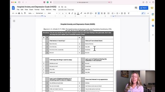Click the Google Docs home icon
Screen dimensions: 165x92
13,8
